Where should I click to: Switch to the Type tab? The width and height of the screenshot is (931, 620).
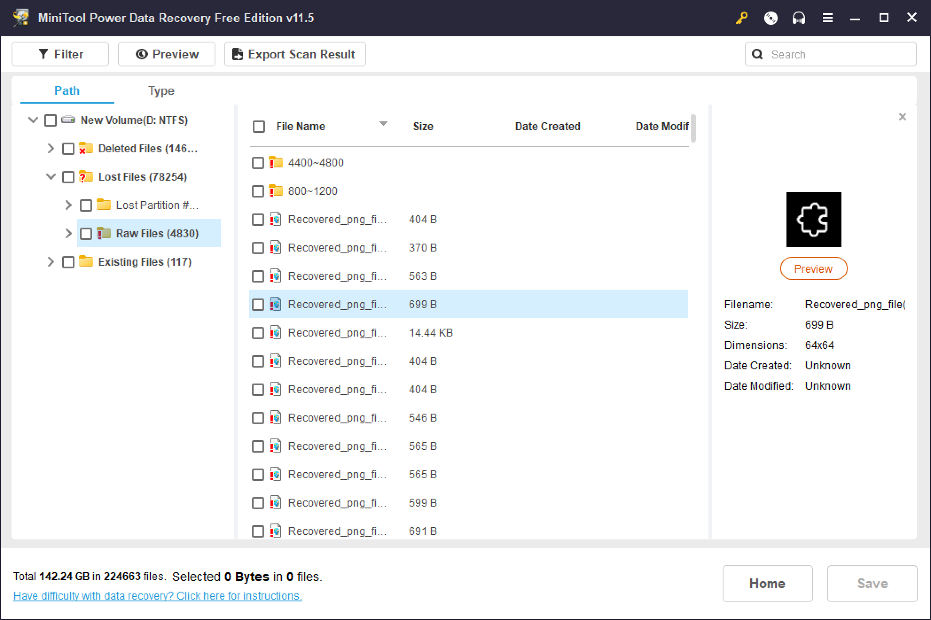point(161,91)
